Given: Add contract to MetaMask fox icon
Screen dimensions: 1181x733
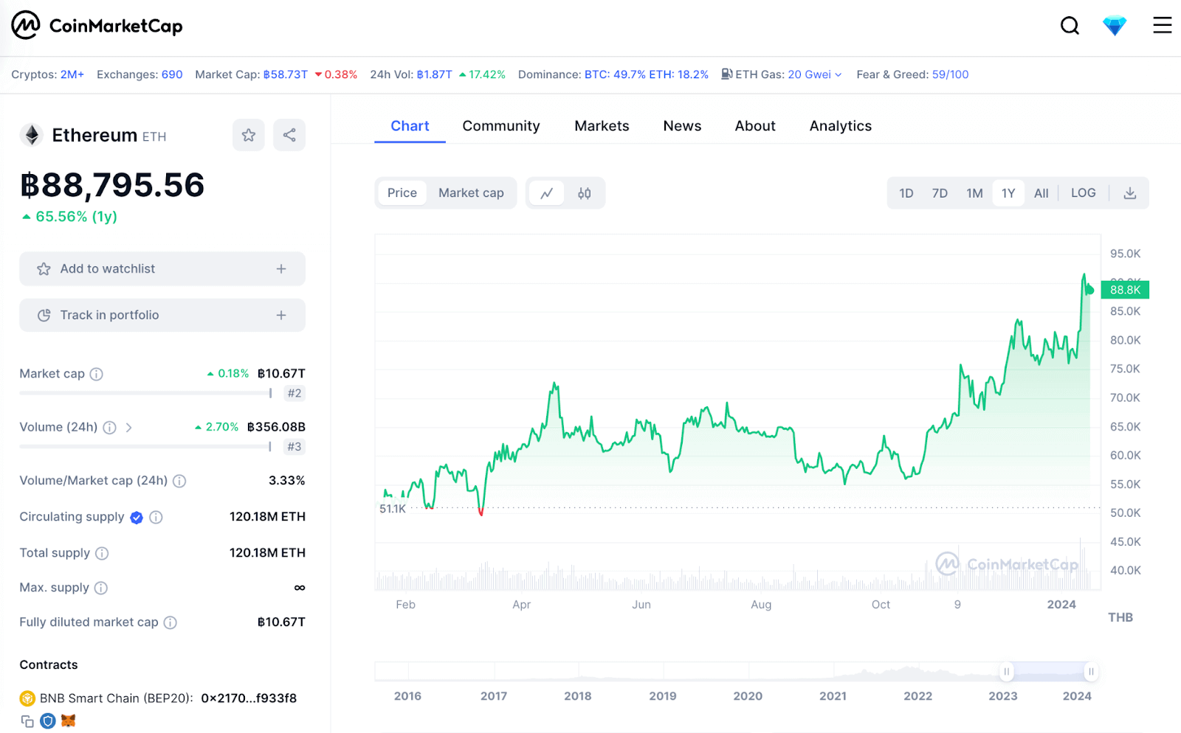Looking at the screenshot, I should pyautogui.click(x=69, y=721).
